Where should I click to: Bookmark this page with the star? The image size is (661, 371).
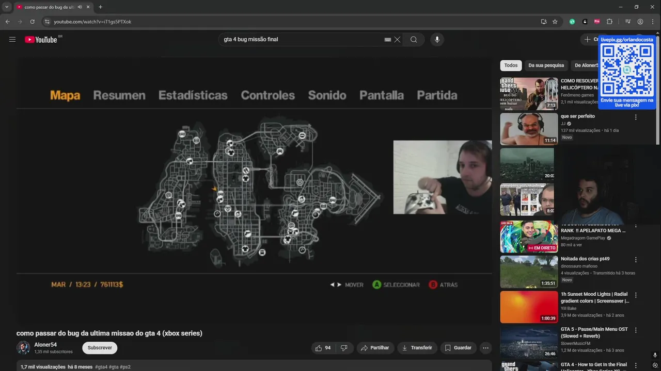click(555, 22)
